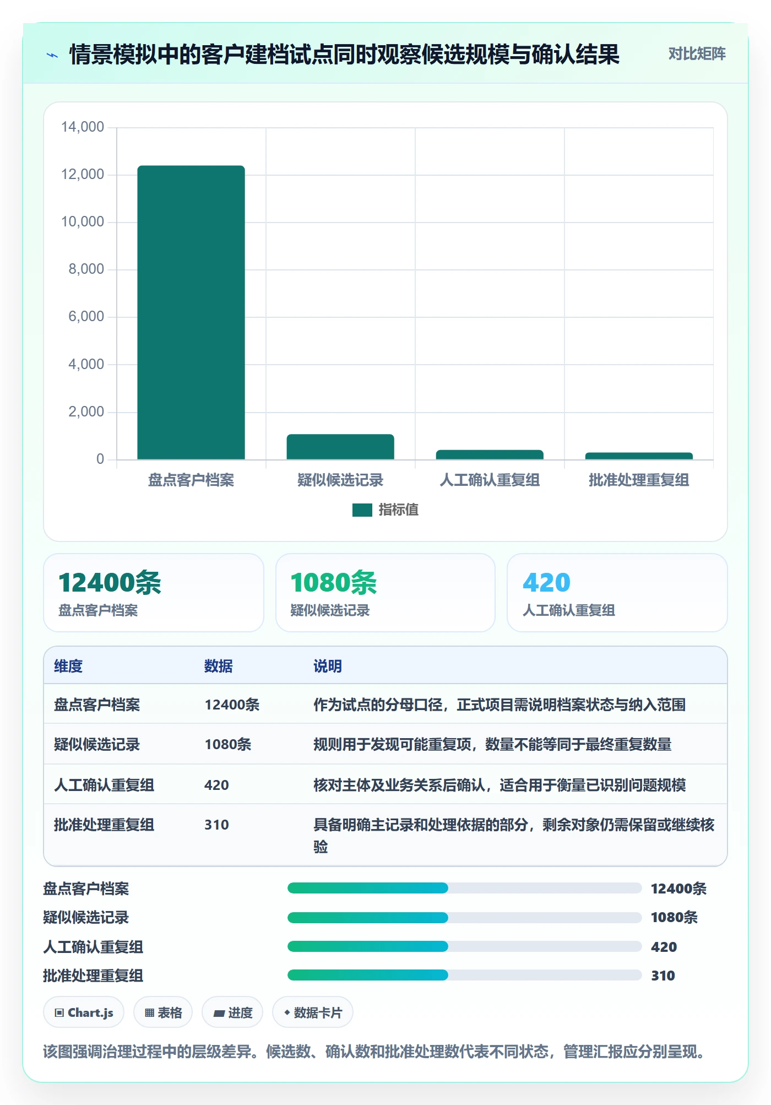
Task: Click the 人工确认重复组 x-axis label
Action: (x=490, y=480)
